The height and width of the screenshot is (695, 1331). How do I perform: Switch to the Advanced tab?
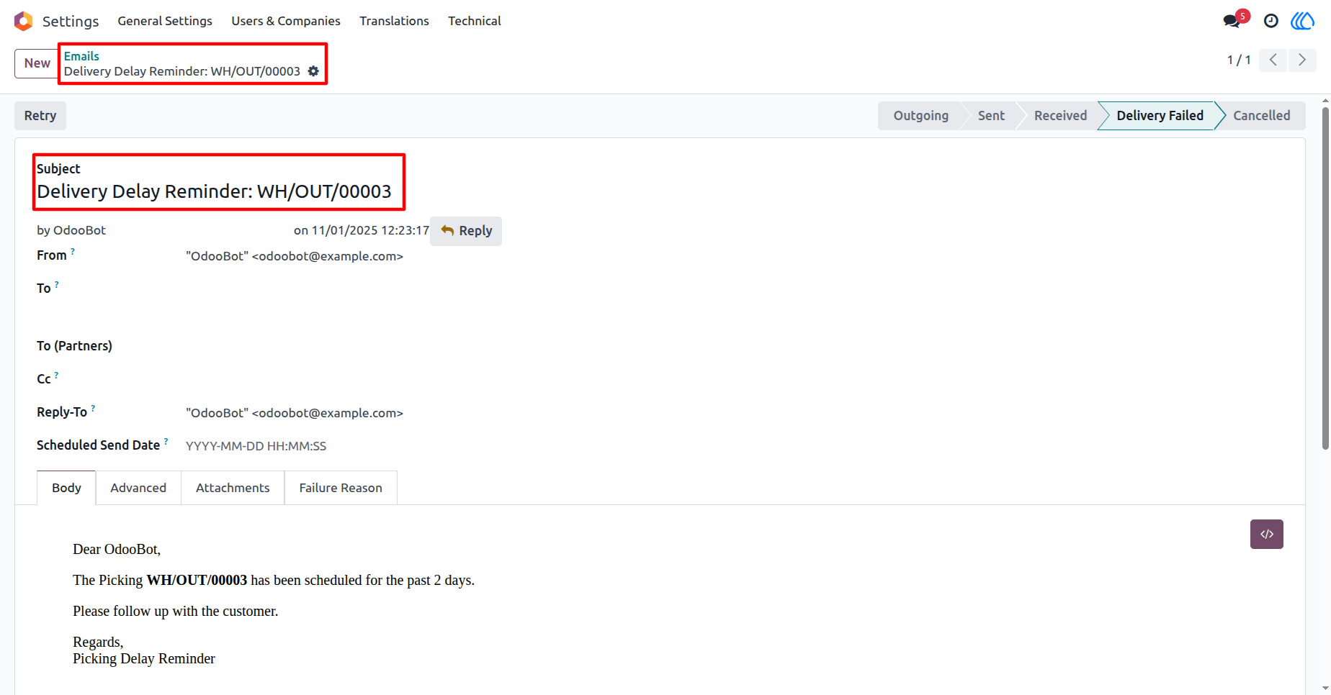138,488
